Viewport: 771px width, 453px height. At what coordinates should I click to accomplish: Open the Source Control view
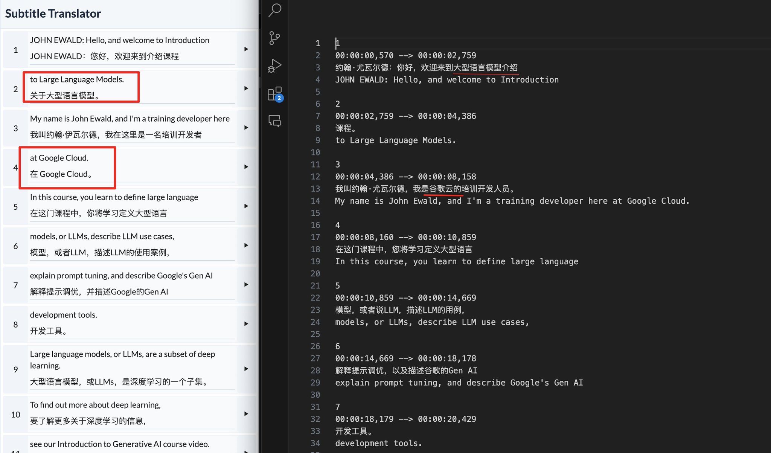pos(275,38)
